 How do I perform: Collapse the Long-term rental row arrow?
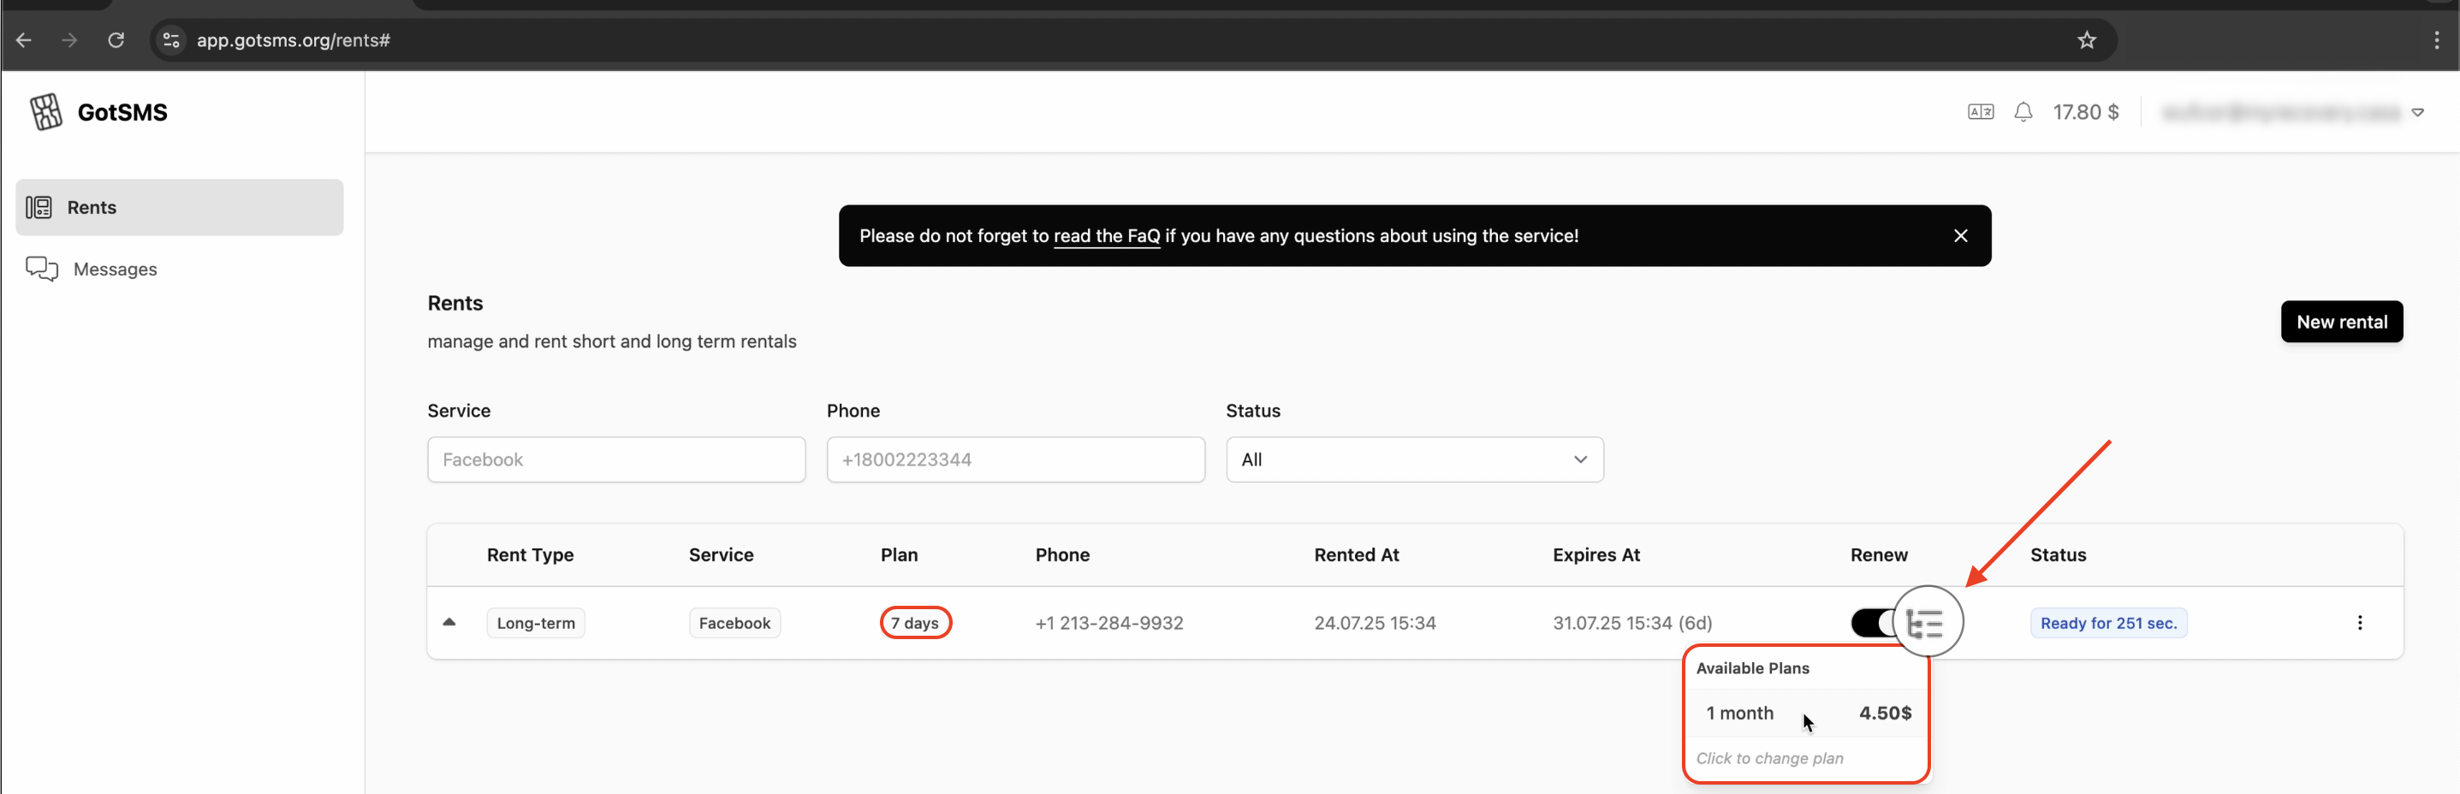[449, 622]
